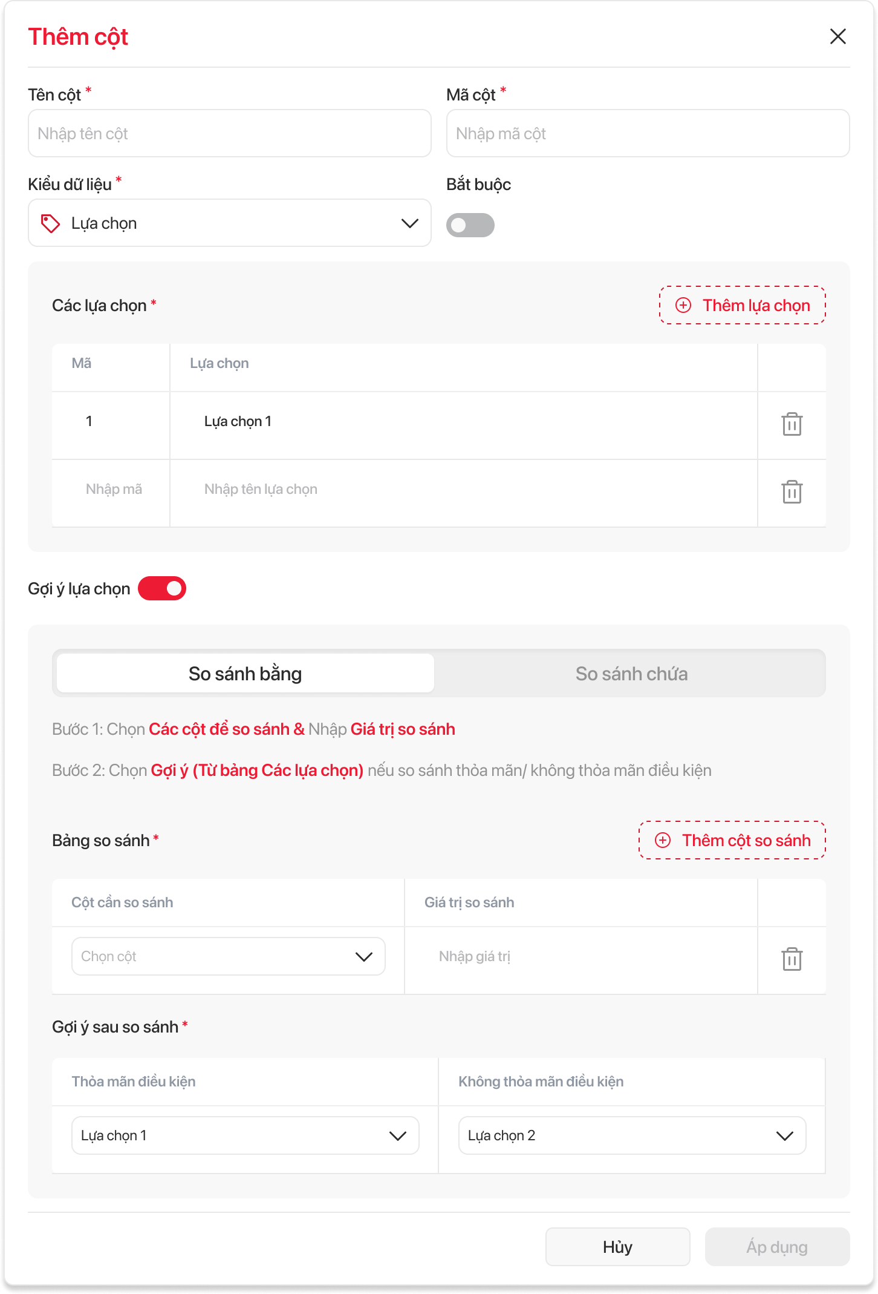Open the Không thỏa mãn điều kiện dropdown

(632, 1135)
